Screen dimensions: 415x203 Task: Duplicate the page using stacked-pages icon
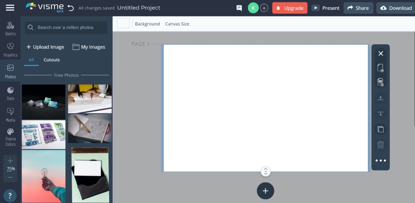[x=381, y=129]
